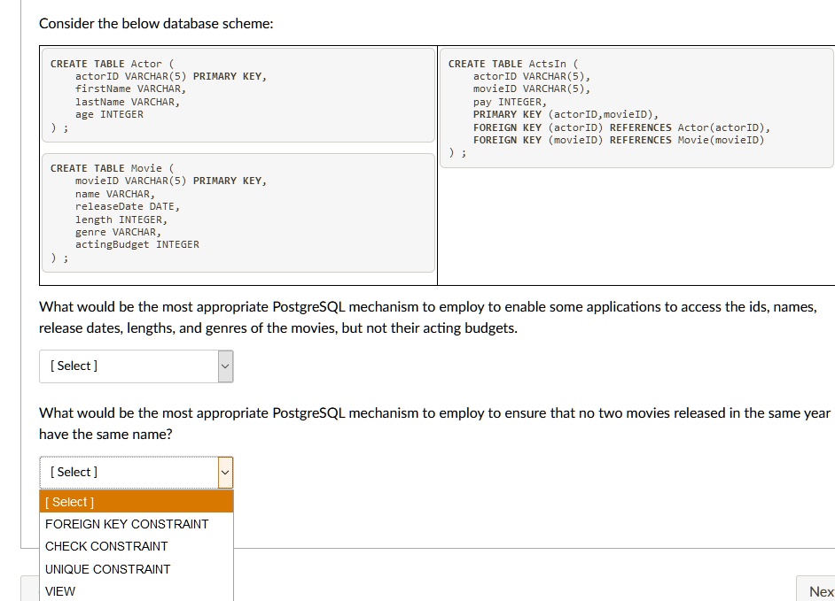Select the VIEW option
Screen dimensions: 835x601
pyautogui.click(x=60, y=591)
